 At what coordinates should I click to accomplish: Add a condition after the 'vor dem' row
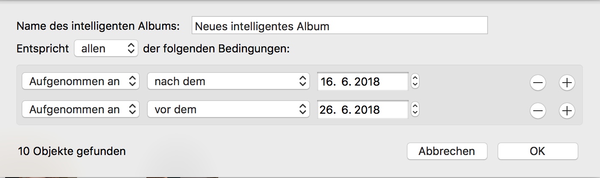[x=567, y=111]
